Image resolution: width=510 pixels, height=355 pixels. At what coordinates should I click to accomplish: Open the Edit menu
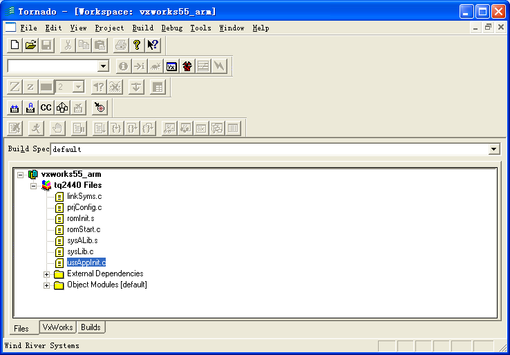(53, 28)
